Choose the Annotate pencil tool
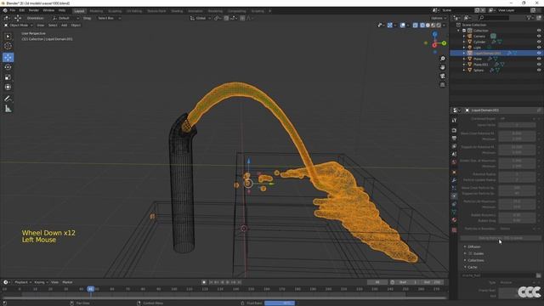Screen dimensions: 544x306 (8, 99)
